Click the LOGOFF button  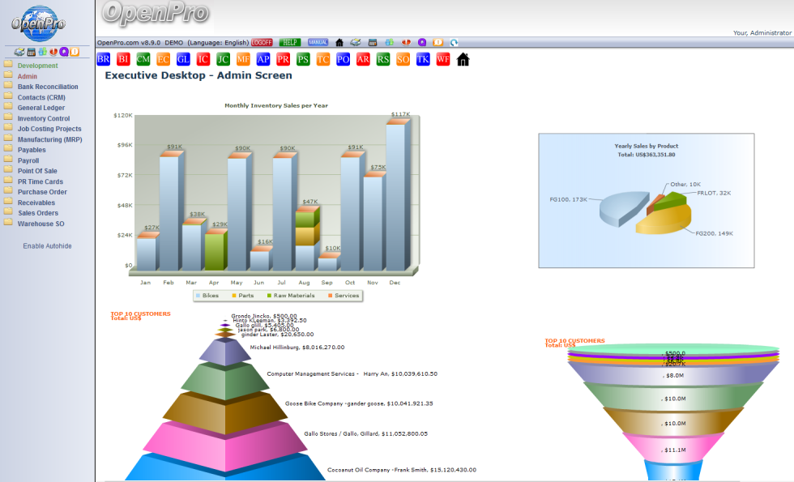pos(259,41)
